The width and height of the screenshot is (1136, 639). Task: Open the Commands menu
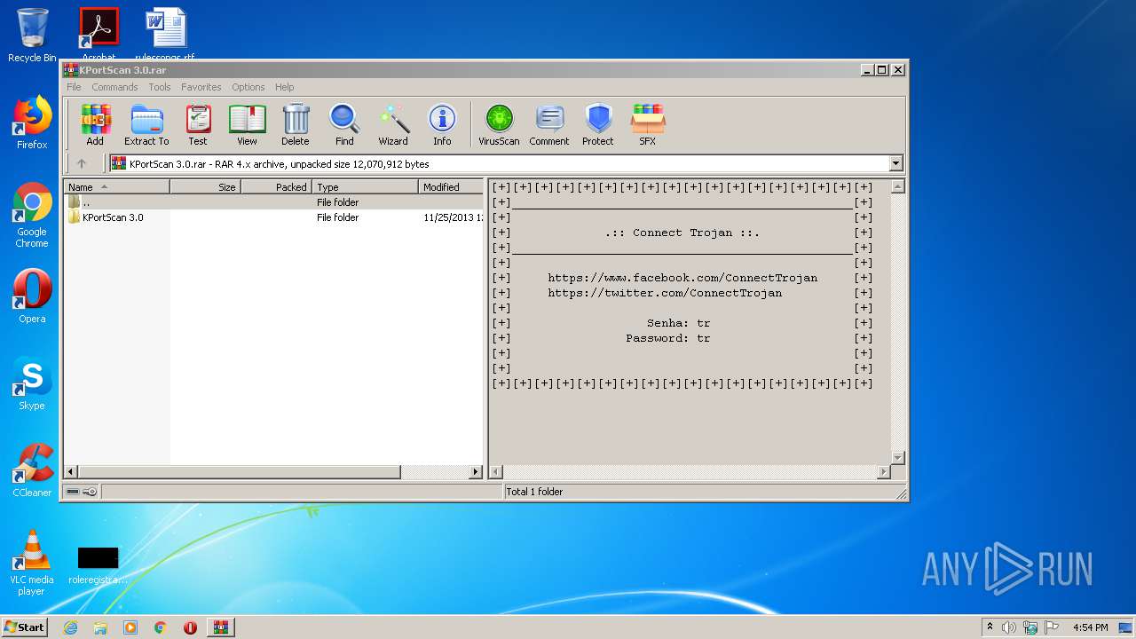pyautogui.click(x=114, y=87)
